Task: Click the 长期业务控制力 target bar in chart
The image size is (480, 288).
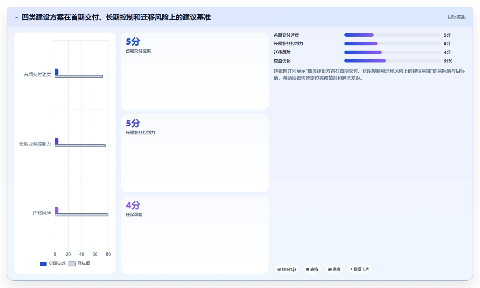Action: pos(80,146)
